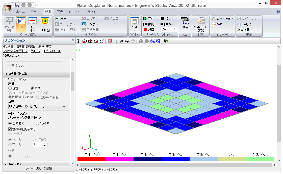Export results using DXF

[217, 24]
